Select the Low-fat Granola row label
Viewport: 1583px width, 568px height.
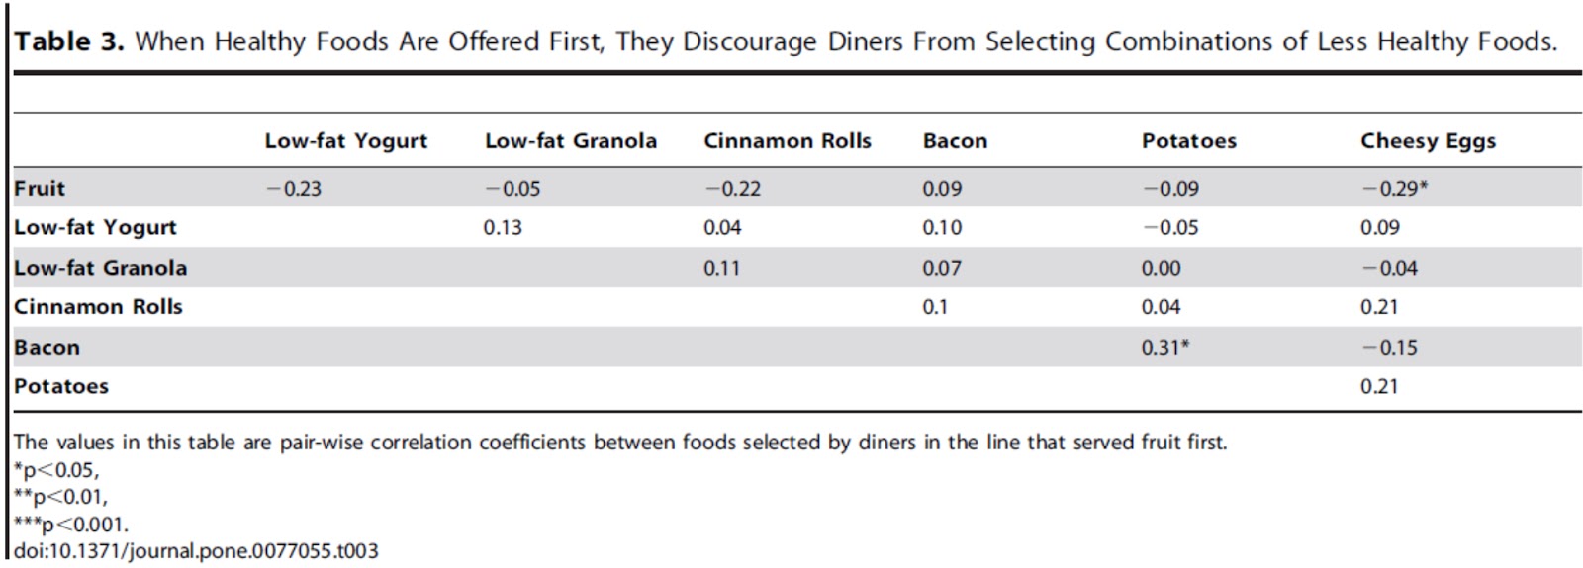(100, 268)
